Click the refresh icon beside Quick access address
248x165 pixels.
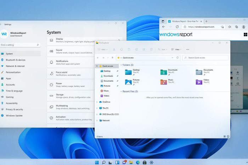click(177, 58)
